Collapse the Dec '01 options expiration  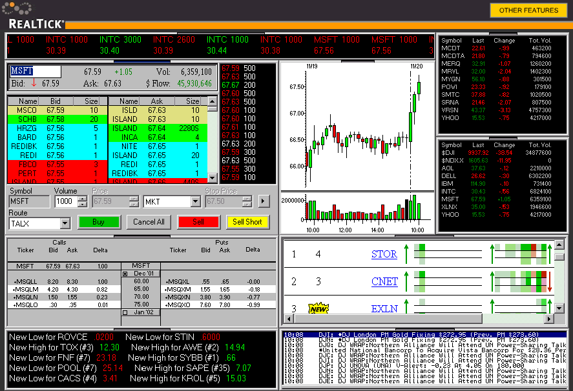point(125,274)
